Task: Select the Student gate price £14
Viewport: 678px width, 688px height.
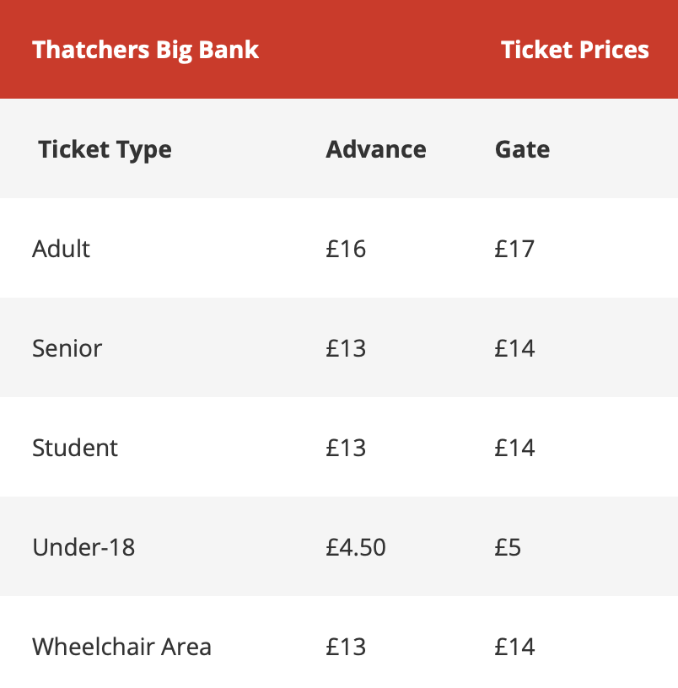Action: click(x=514, y=448)
